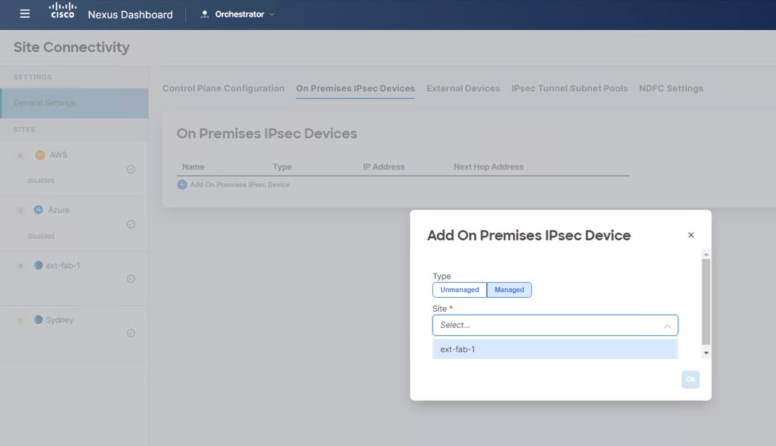The image size is (776, 446).
Task: Click the Name column header
Action: click(193, 167)
